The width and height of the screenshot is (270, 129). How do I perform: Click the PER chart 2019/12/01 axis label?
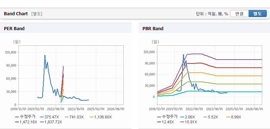[x=18, y=109]
